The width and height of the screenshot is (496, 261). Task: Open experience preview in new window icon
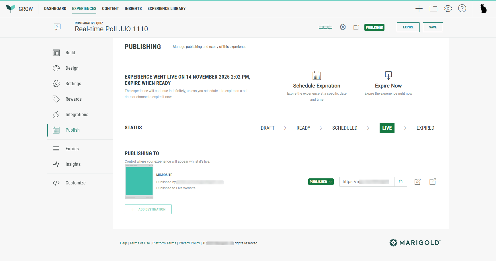[356, 27]
